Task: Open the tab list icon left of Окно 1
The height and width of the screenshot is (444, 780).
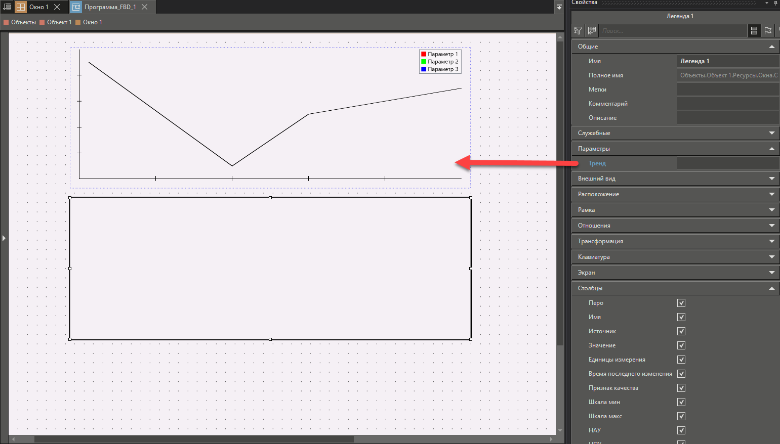Action: tap(7, 7)
